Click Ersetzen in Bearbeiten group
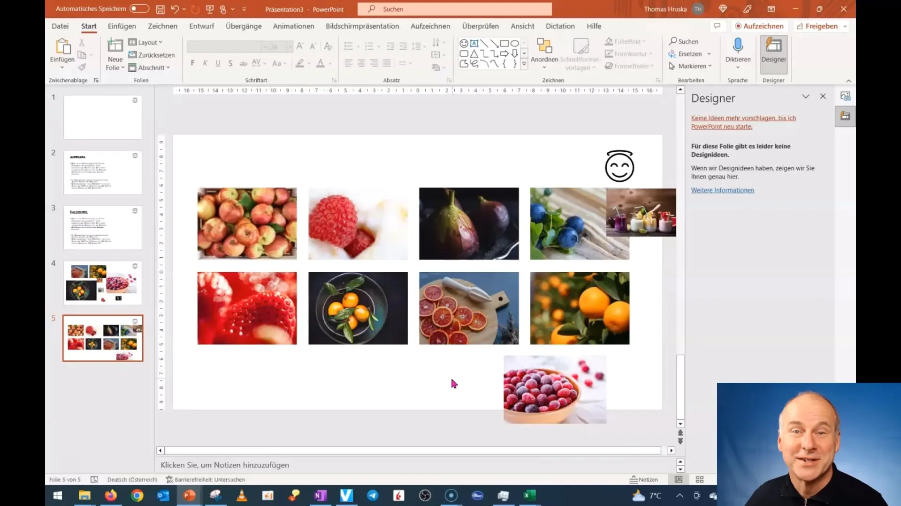 686,54
